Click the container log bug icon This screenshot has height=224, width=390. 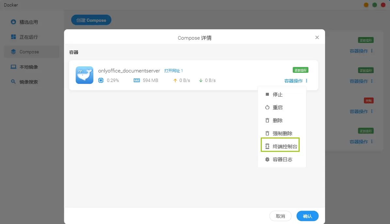(x=267, y=160)
